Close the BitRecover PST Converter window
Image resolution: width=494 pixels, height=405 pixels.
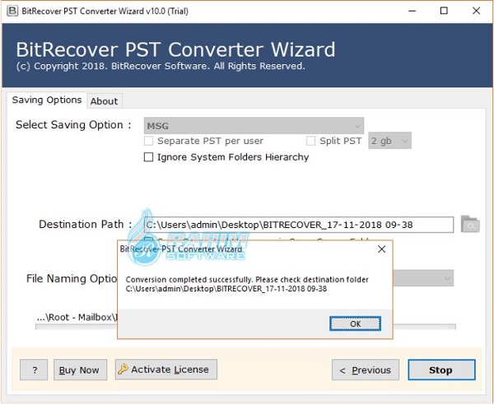click(477, 11)
